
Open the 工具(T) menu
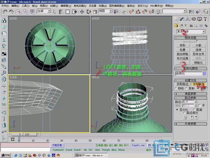tap(26, 6)
